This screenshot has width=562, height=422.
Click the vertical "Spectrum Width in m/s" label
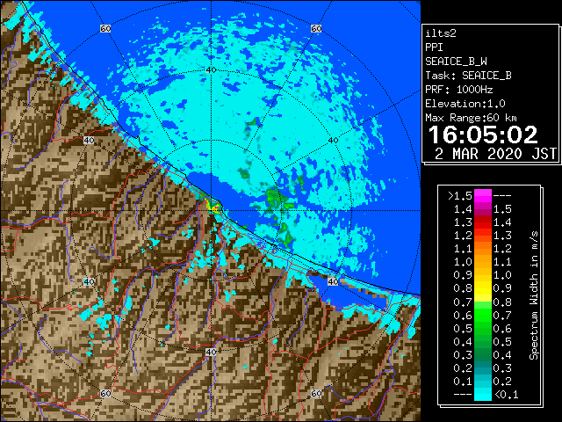pos(534,295)
